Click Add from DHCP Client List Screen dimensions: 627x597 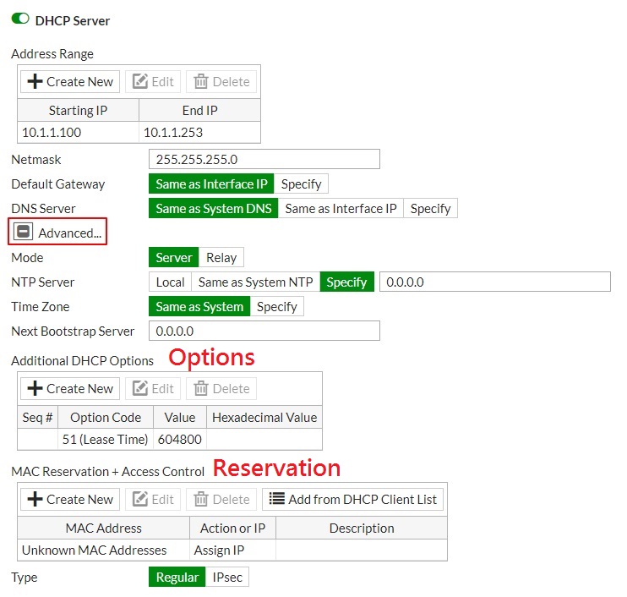(352, 499)
